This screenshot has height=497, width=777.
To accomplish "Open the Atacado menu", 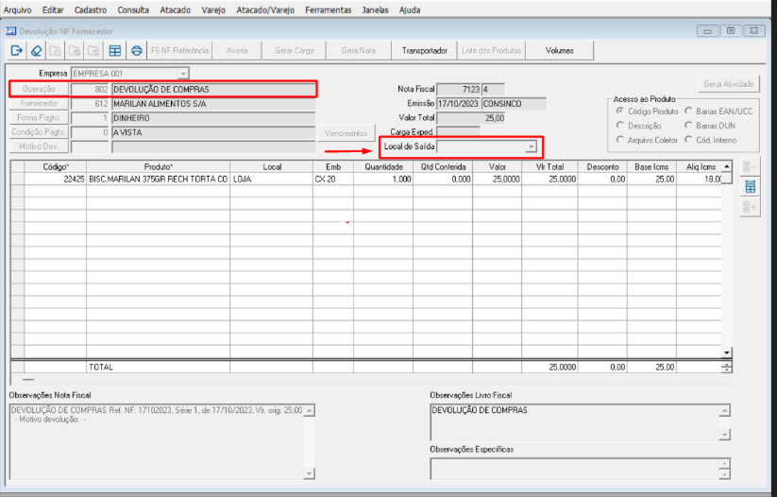I will point(175,9).
